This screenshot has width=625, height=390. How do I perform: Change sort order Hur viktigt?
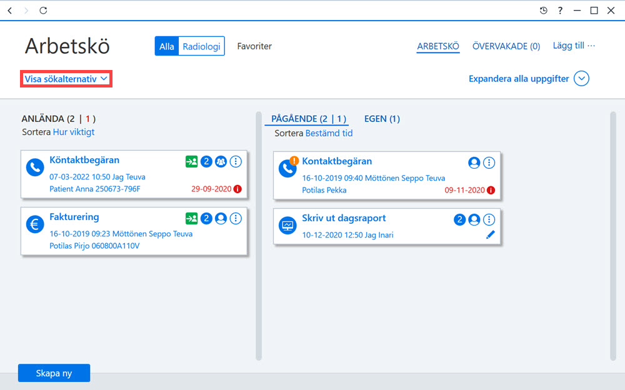click(x=74, y=132)
